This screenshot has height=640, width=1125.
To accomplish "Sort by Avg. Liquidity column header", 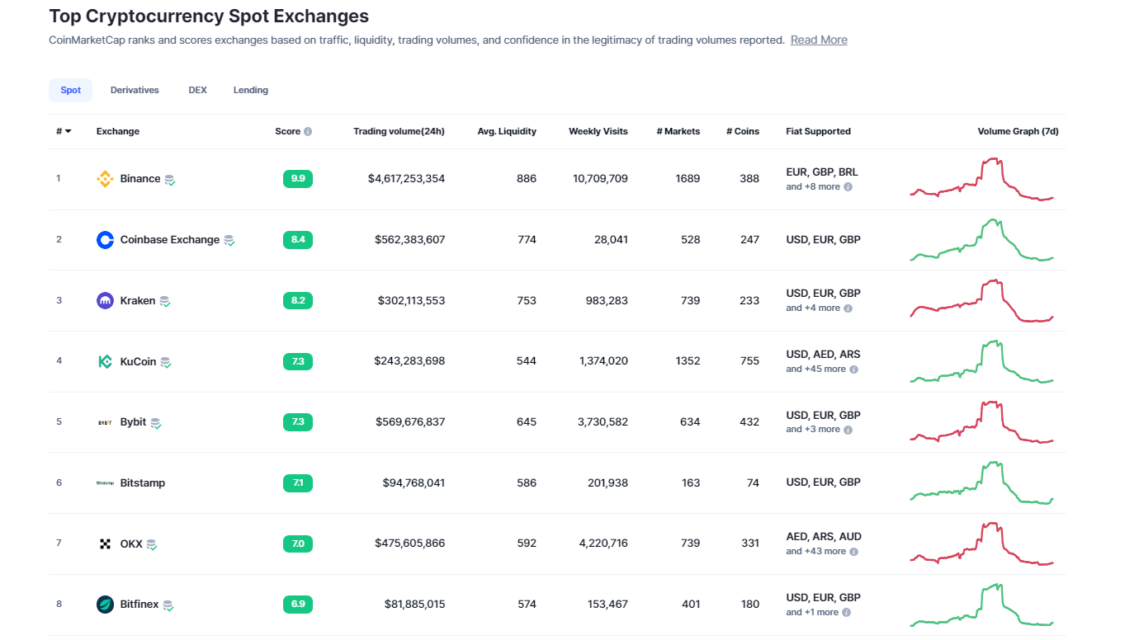I will pyautogui.click(x=507, y=131).
